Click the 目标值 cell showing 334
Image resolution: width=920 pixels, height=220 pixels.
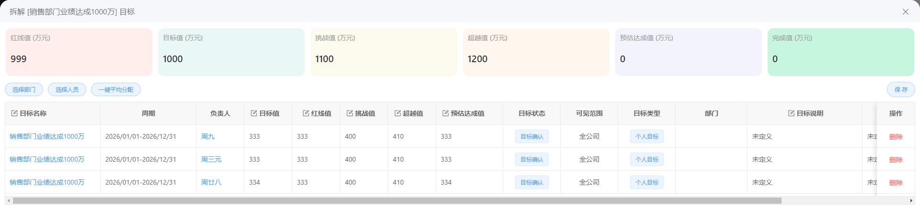254,182
